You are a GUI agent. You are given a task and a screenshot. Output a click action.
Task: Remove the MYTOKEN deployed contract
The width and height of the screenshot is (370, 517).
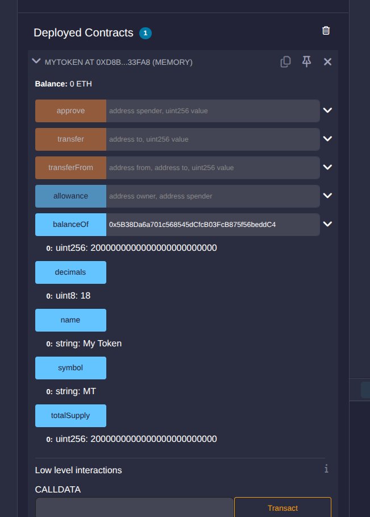[327, 61]
